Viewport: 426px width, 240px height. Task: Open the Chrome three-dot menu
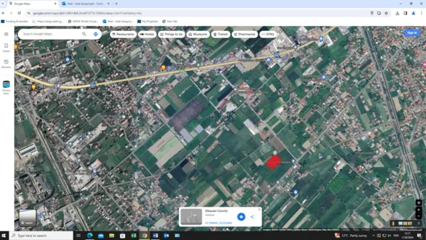click(421, 13)
